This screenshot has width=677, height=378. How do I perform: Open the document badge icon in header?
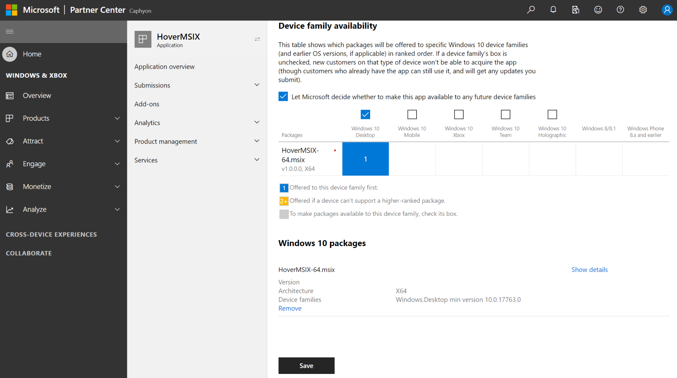(575, 10)
